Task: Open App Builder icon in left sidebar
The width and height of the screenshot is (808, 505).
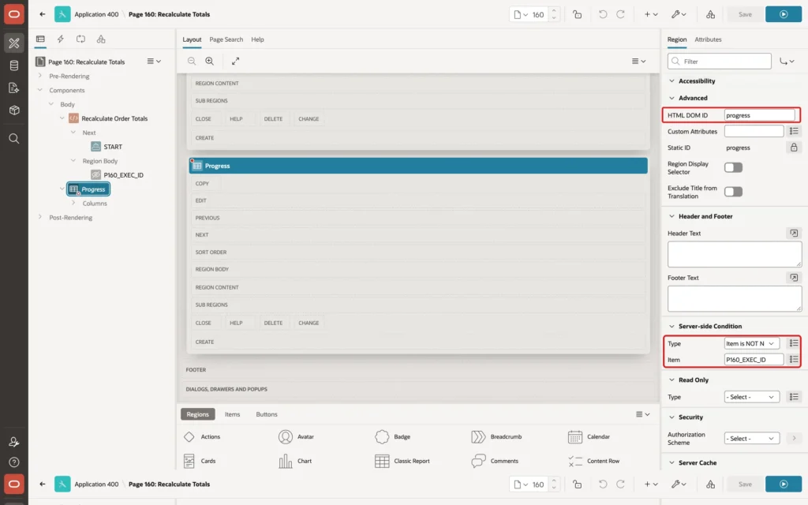Action: pos(14,43)
